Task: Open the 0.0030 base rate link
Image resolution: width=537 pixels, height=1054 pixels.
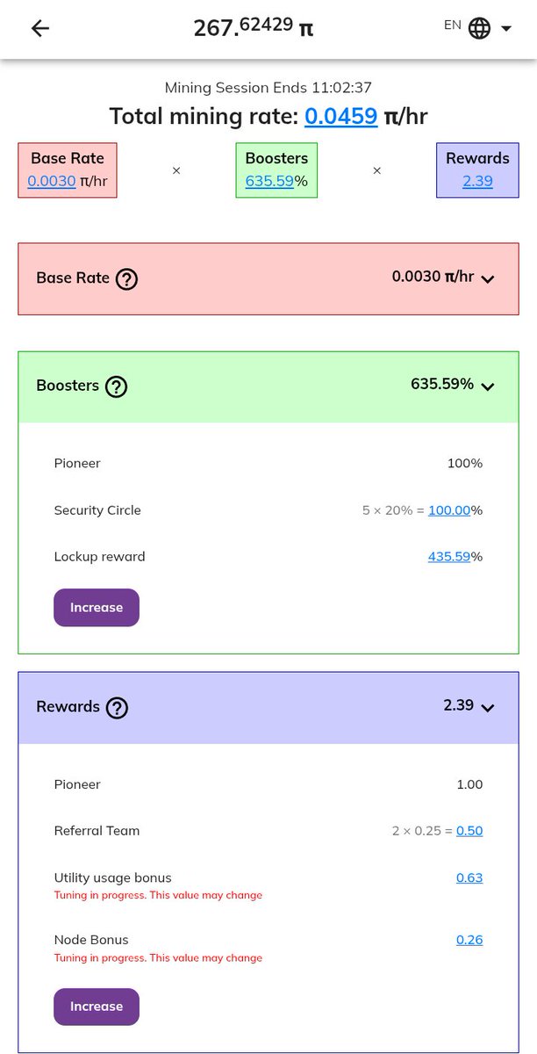Action: point(52,182)
